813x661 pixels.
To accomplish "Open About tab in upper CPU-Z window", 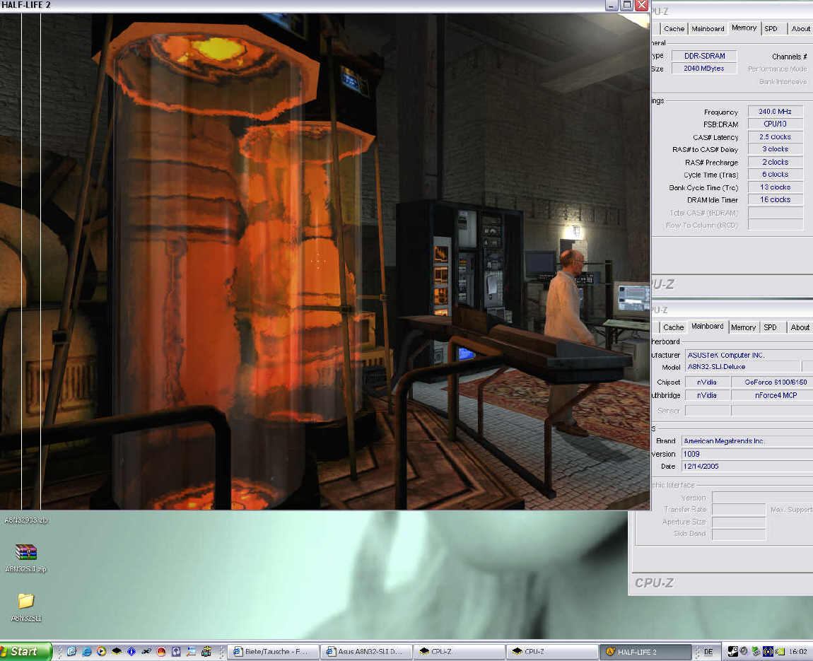I will pos(800,28).
